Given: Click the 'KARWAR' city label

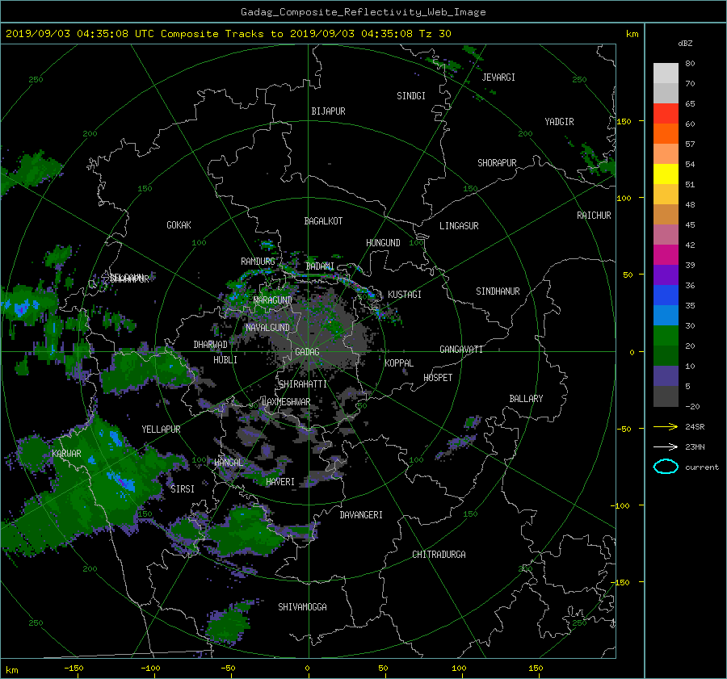Looking at the screenshot, I should coord(66,454).
